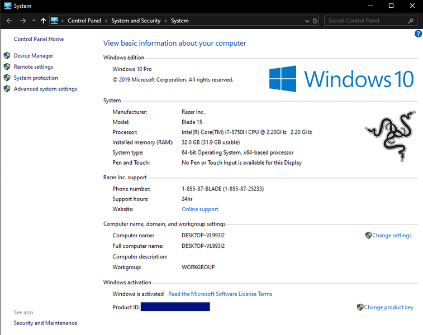Click the 'No Pen or Touch Input' value
Viewport: 423px width, 335px height.
(x=242, y=163)
